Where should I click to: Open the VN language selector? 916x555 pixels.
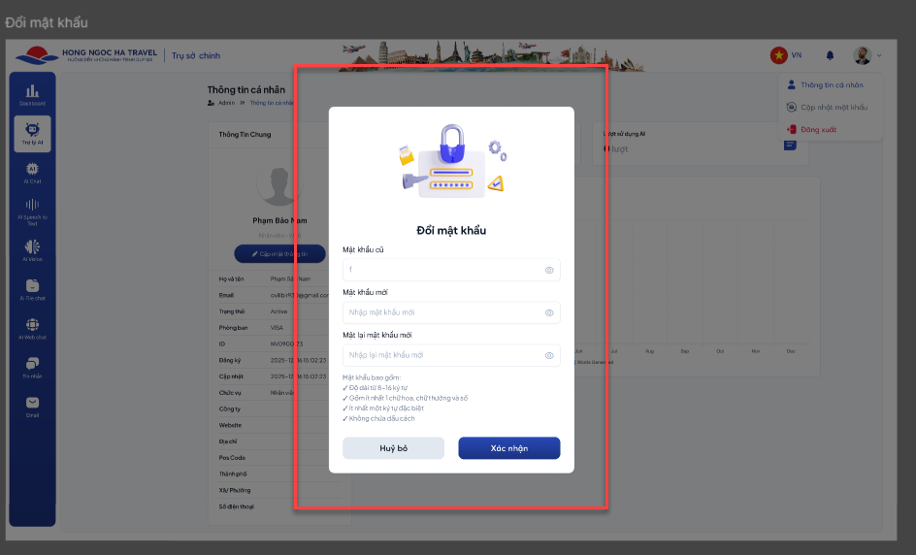tap(786, 55)
